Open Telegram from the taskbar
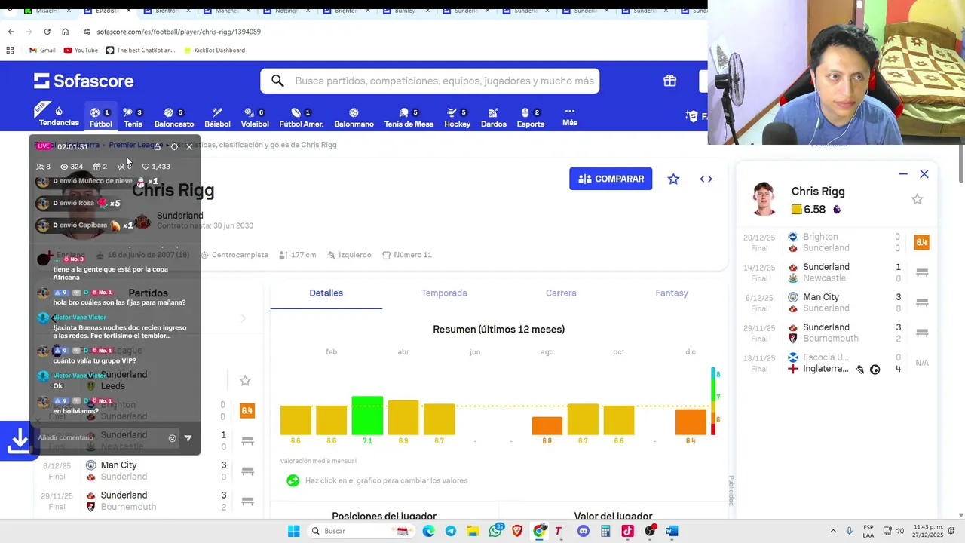 click(451, 531)
